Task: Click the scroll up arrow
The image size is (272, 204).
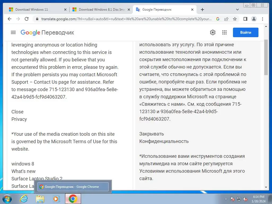Action: (266, 27)
